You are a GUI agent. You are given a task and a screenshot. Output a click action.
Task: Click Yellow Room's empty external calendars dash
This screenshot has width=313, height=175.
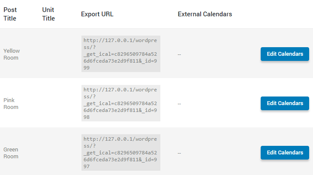(179, 54)
